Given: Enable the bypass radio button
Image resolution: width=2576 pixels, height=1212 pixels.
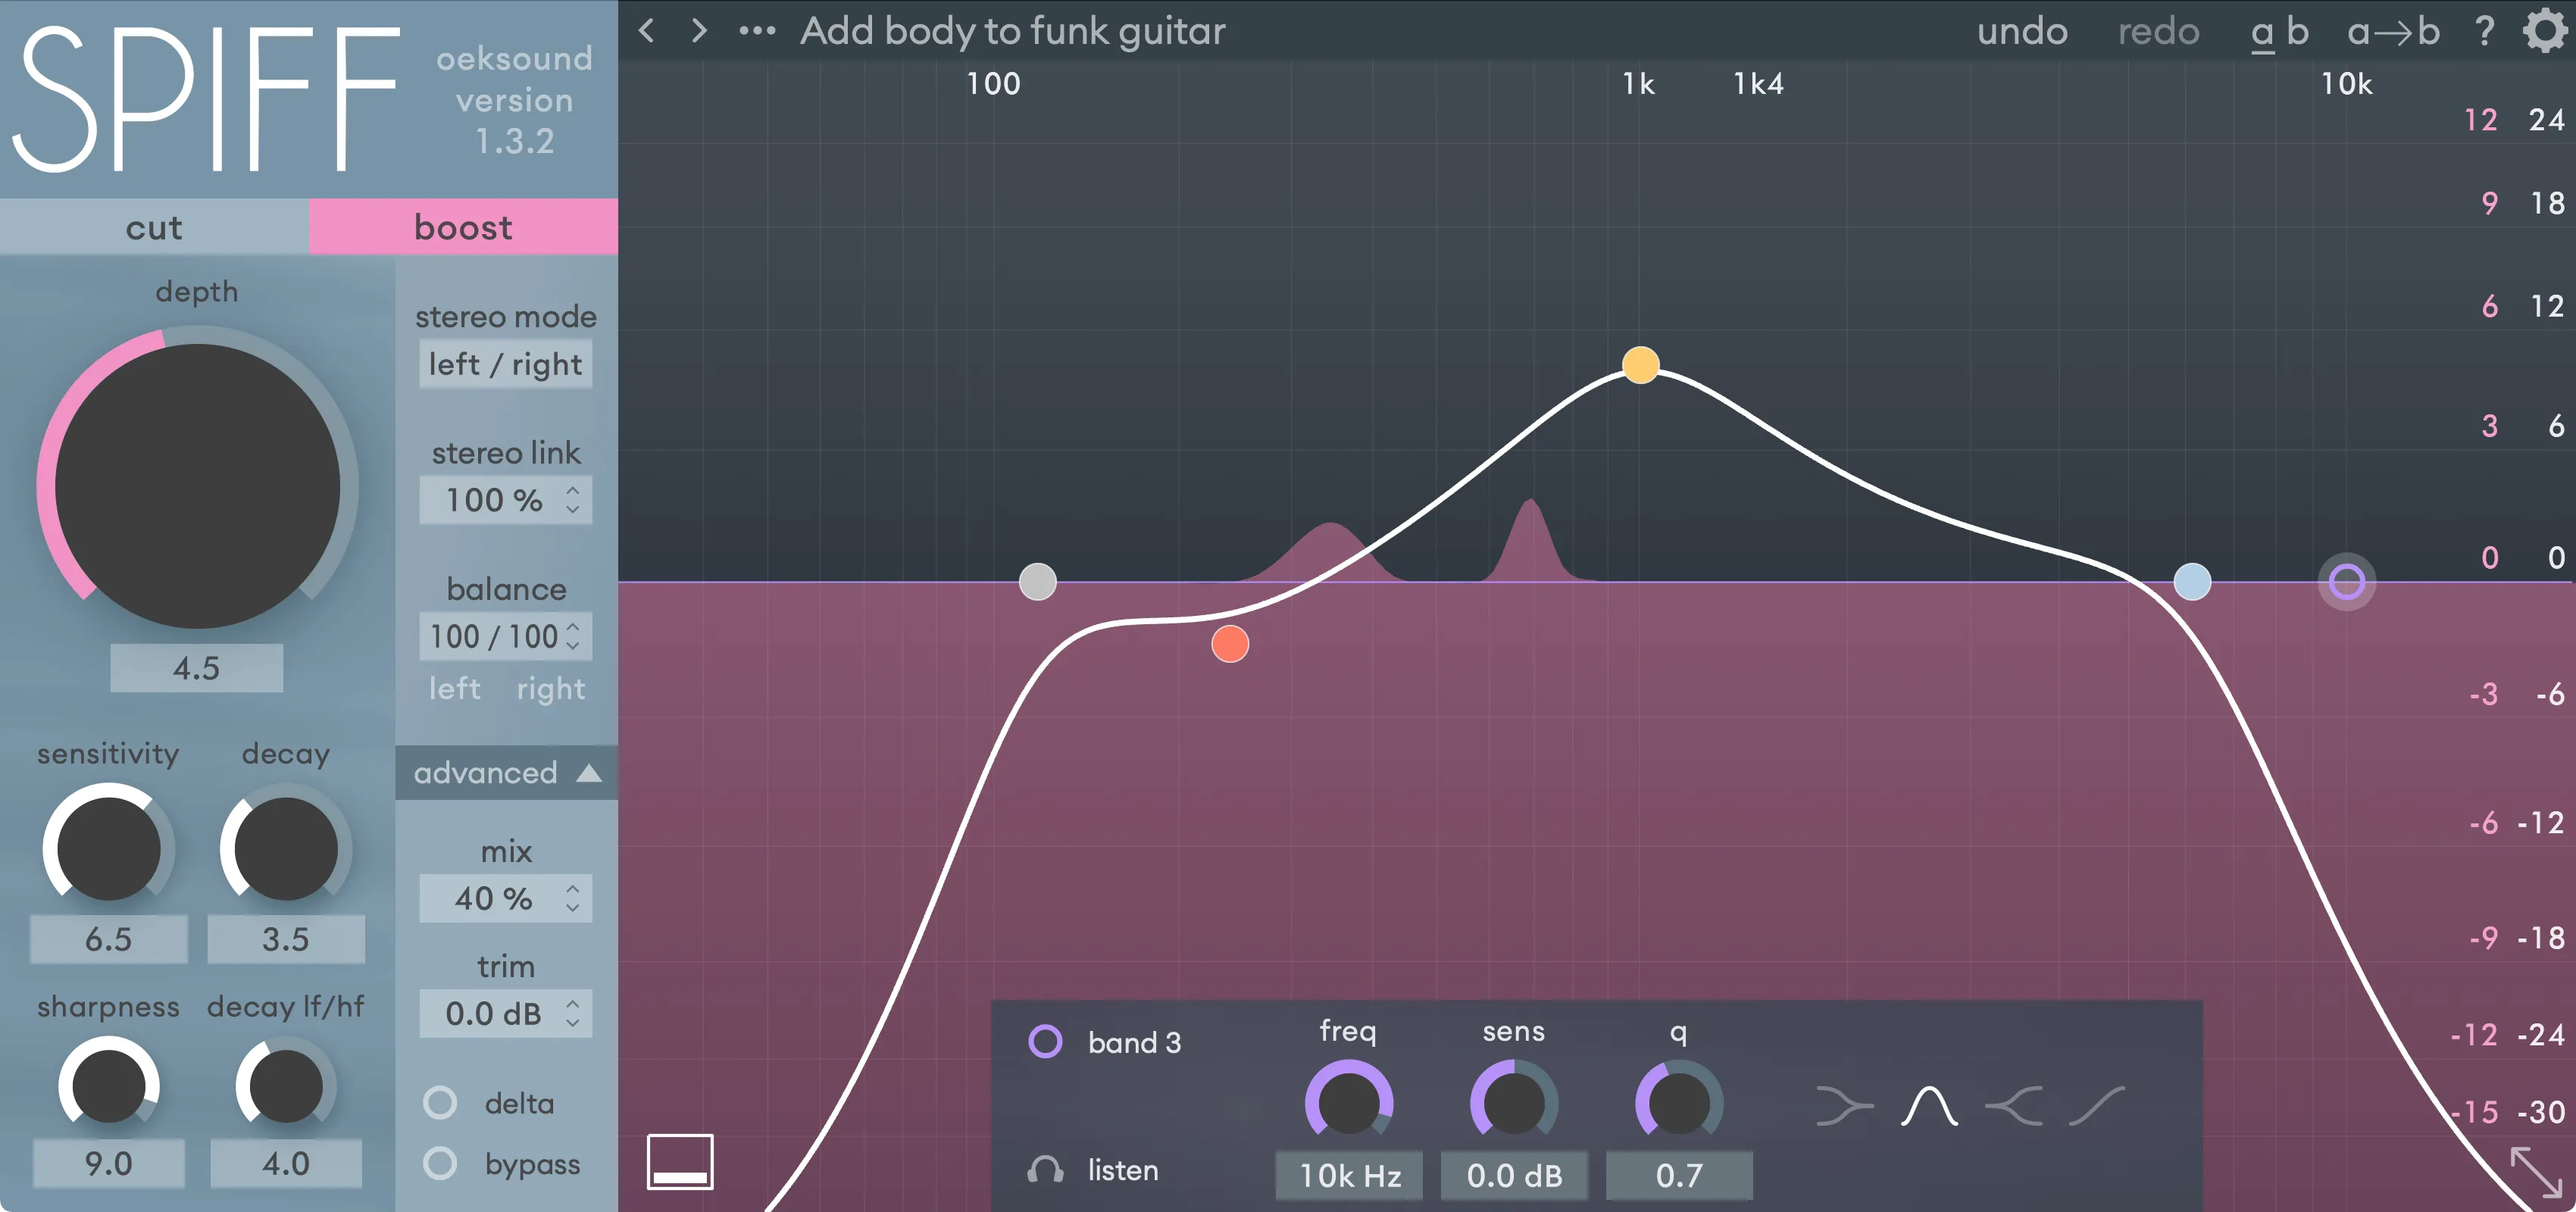Looking at the screenshot, I should tap(440, 1163).
